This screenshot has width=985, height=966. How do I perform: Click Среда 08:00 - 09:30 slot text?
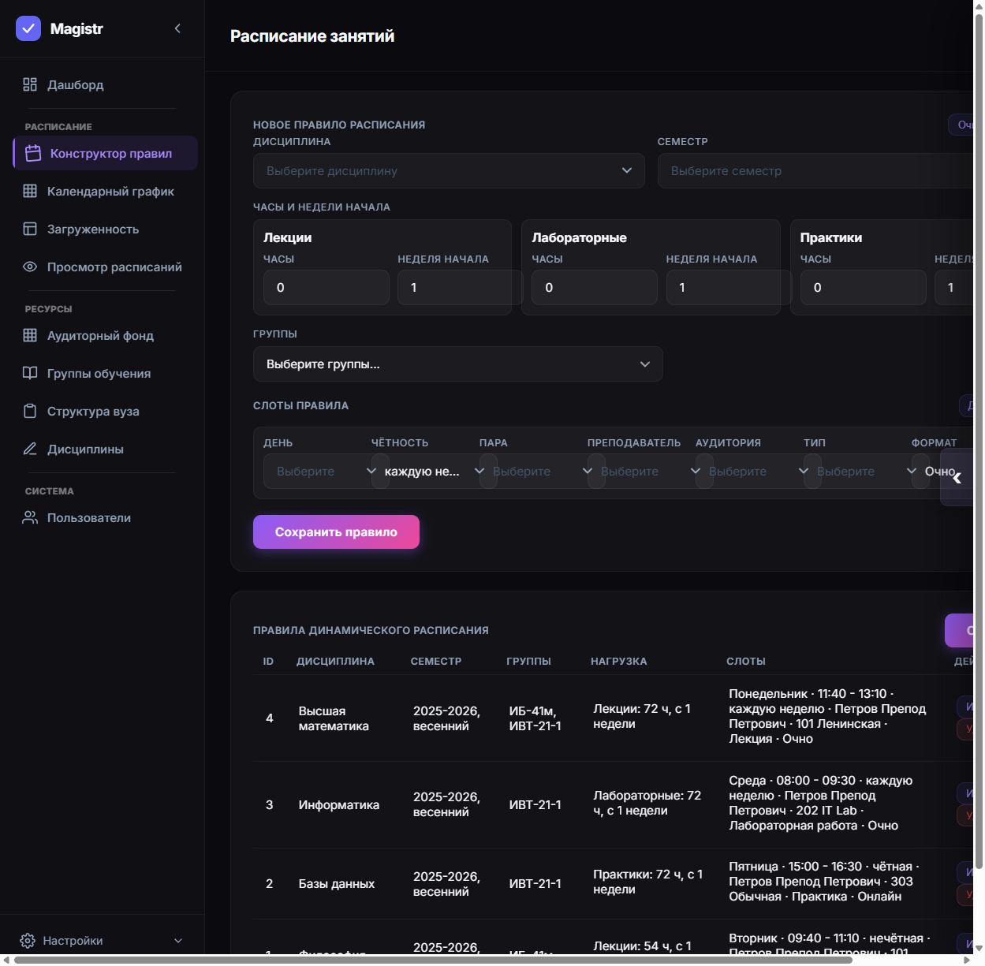pyautogui.click(x=821, y=803)
